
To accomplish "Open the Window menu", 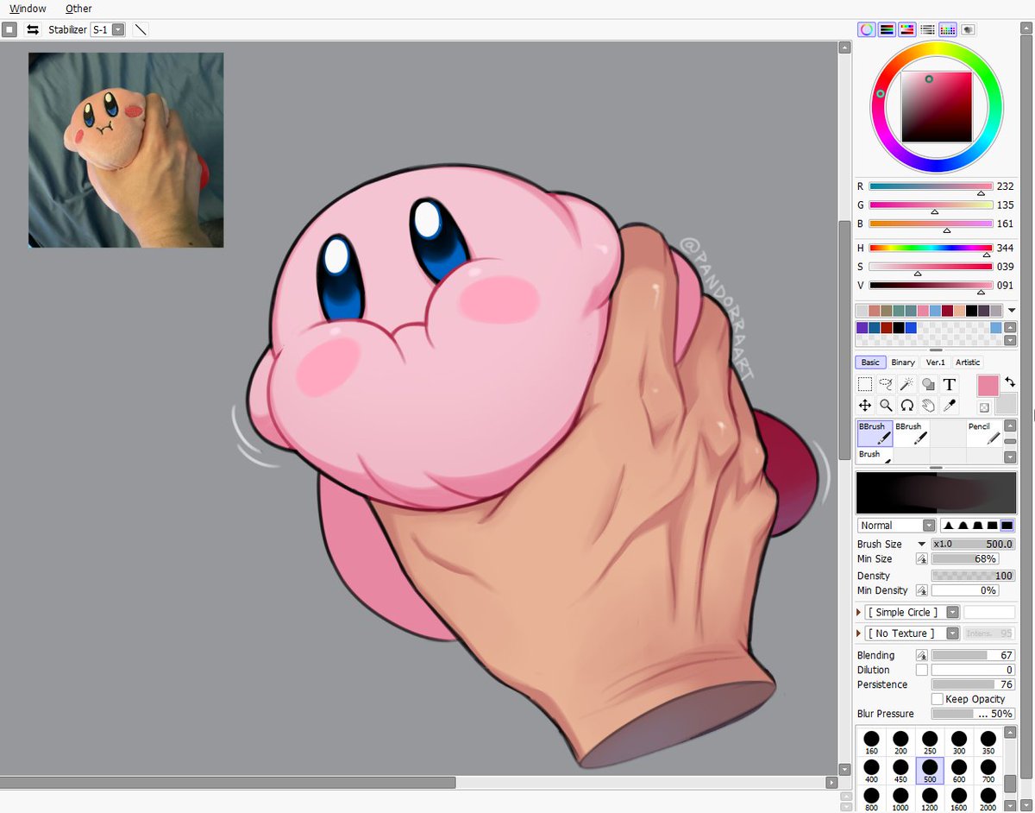I will 27,8.
